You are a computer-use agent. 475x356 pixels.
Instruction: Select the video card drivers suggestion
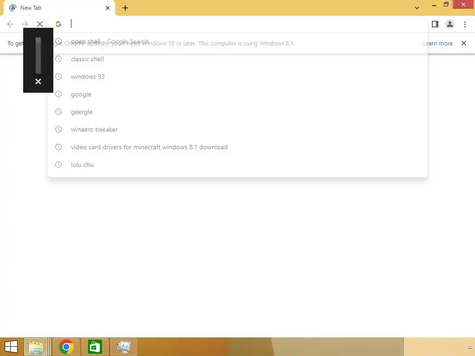pos(237,147)
